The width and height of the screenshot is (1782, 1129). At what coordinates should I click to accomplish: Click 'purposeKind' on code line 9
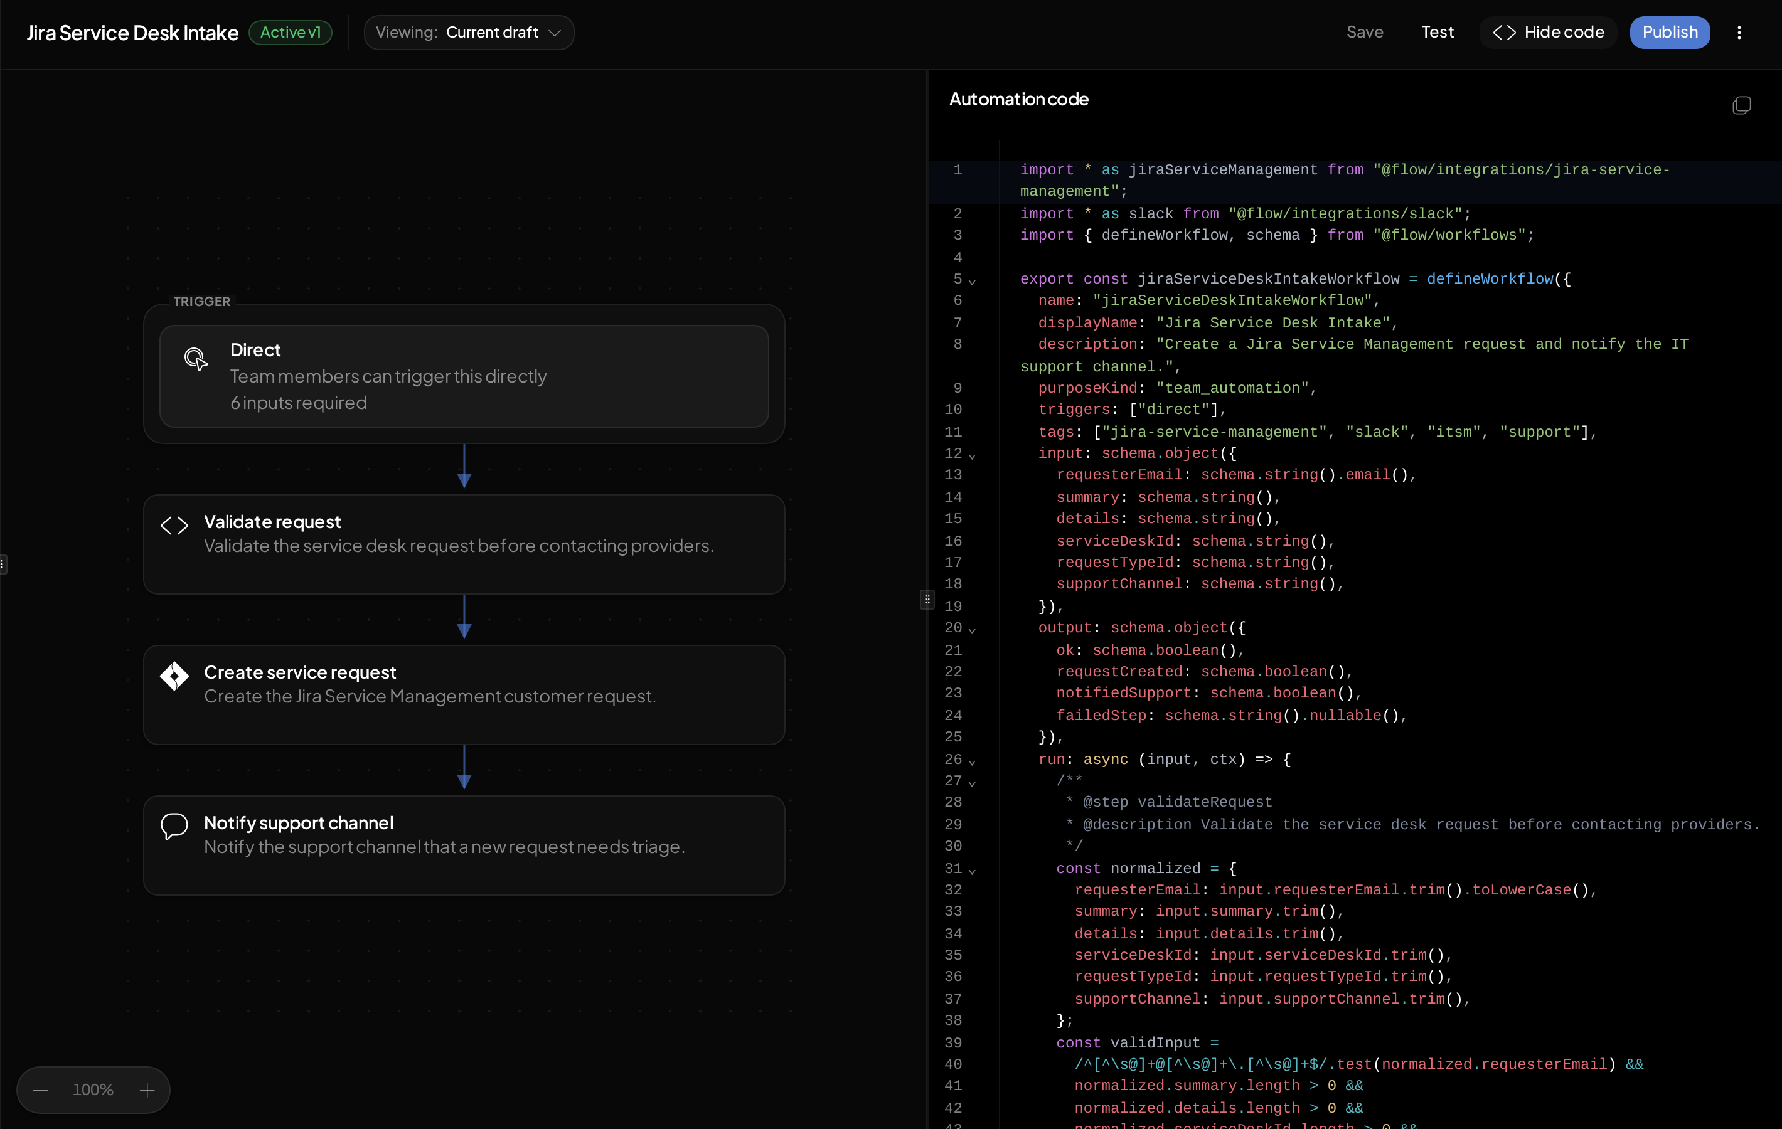click(1087, 388)
